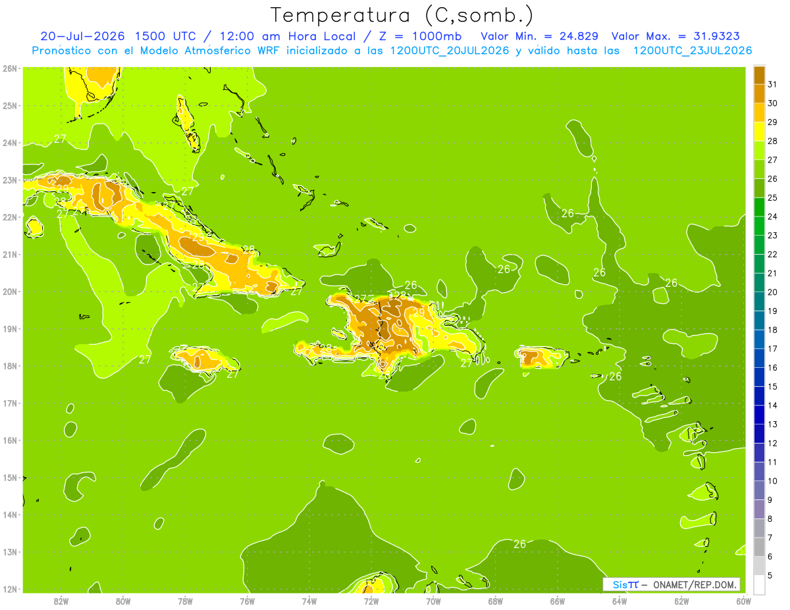Click the '1200UTC_20JUL2026' initialization time
The height and width of the screenshot is (610, 790).
pyautogui.click(x=450, y=51)
